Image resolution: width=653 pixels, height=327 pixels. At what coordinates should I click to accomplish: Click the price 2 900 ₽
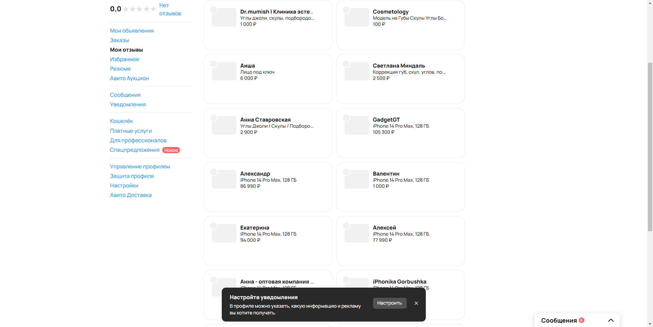(x=249, y=132)
